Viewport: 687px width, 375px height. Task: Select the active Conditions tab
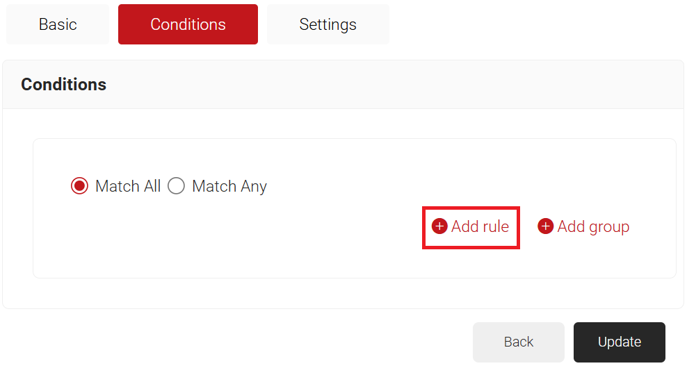point(188,24)
